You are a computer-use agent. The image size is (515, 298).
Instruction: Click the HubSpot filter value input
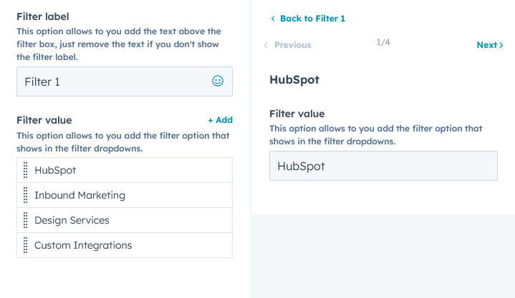(x=382, y=166)
